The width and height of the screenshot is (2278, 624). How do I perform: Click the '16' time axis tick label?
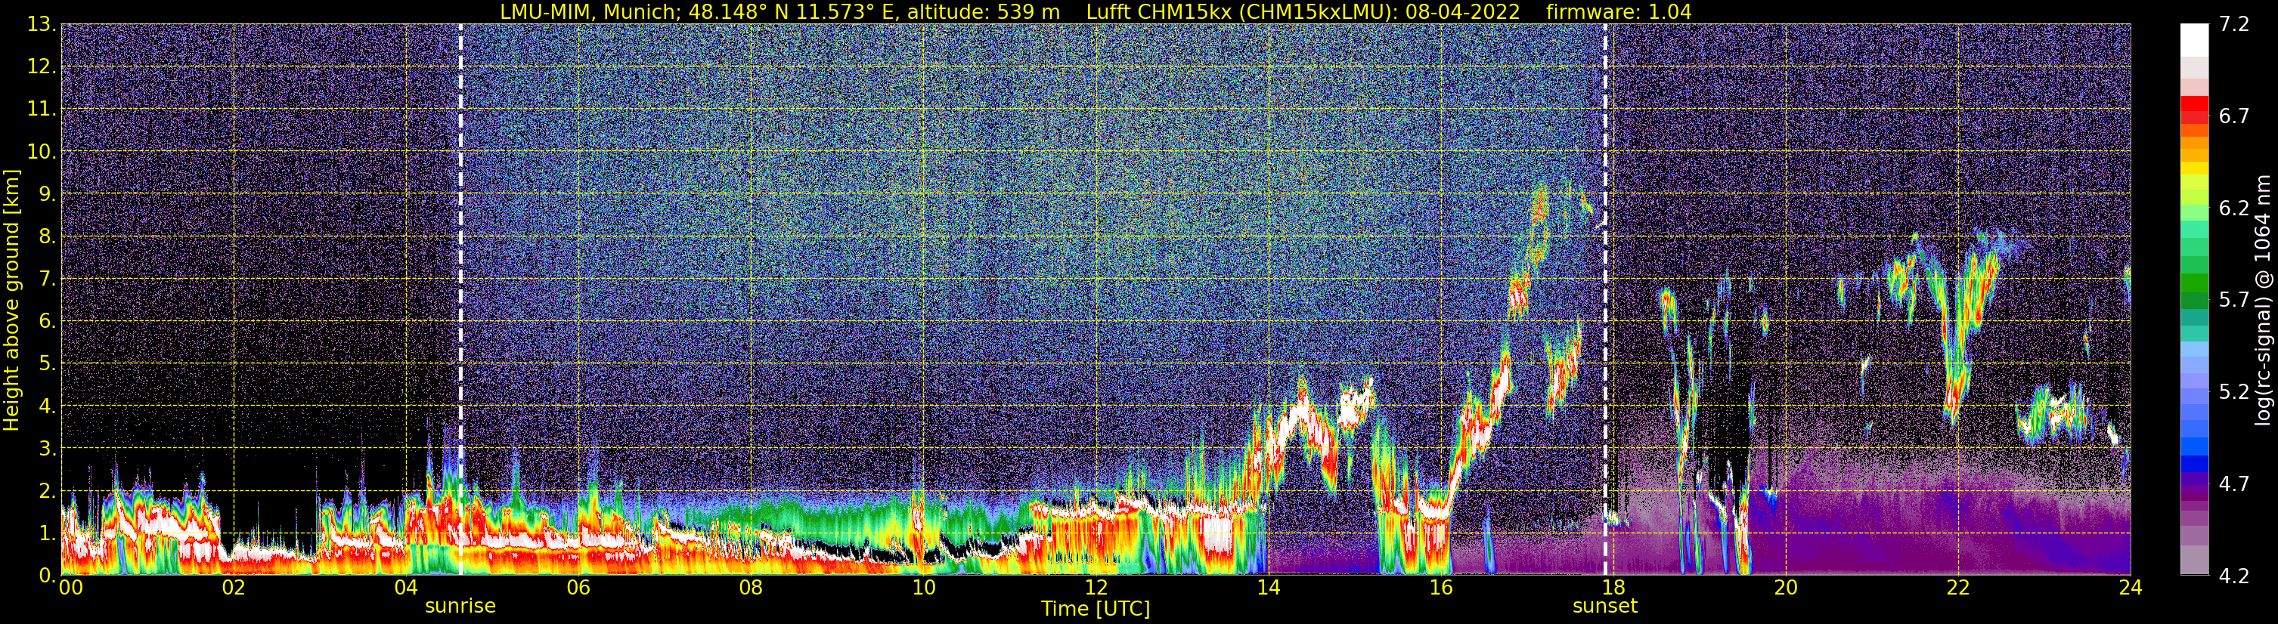tap(1440, 588)
